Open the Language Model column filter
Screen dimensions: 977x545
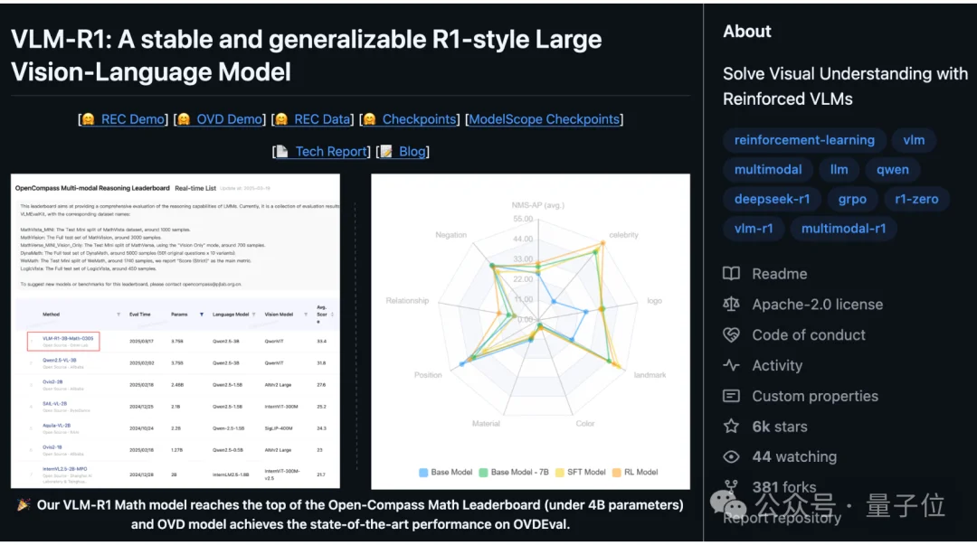253,315
